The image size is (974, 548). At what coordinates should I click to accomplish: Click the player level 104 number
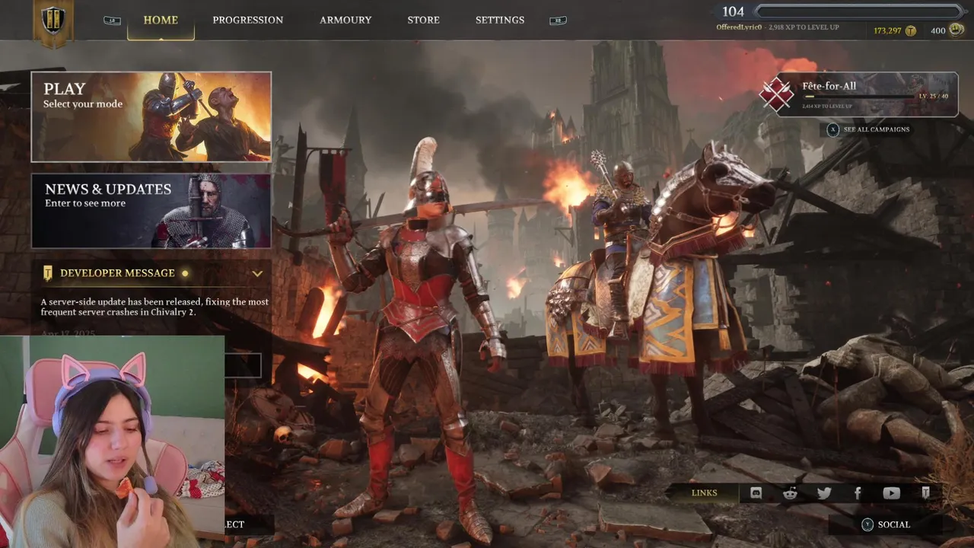pos(733,11)
